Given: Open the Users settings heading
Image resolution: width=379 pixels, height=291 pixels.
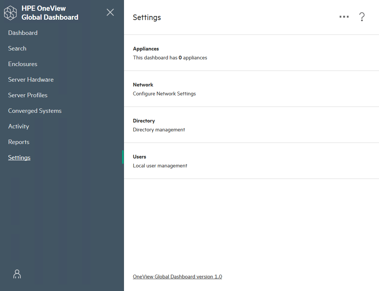Looking at the screenshot, I should [x=140, y=157].
